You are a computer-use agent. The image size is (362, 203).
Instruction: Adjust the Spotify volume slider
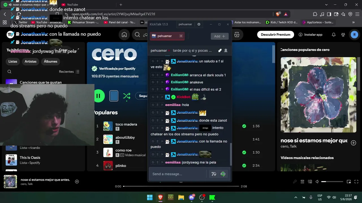tap(332, 182)
